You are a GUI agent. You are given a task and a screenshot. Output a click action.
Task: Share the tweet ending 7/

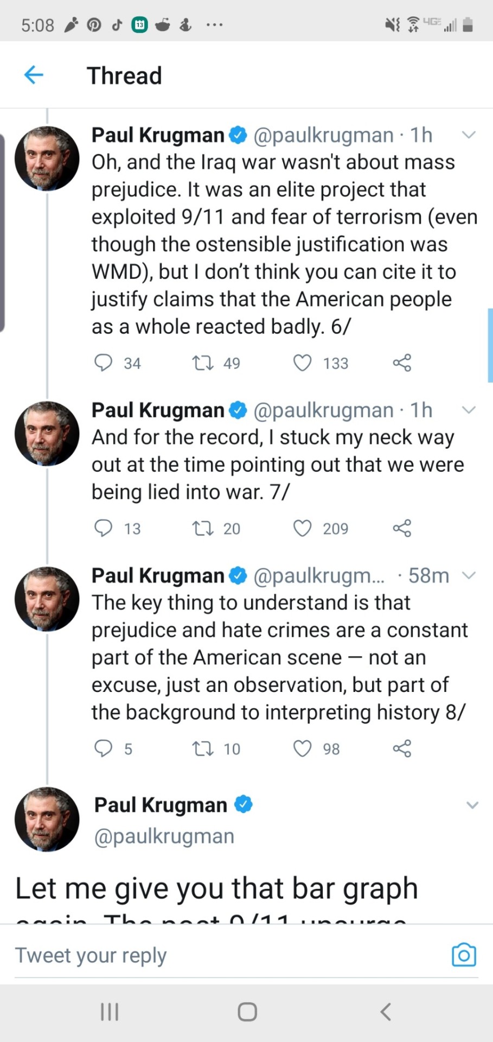[x=402, y=528]
